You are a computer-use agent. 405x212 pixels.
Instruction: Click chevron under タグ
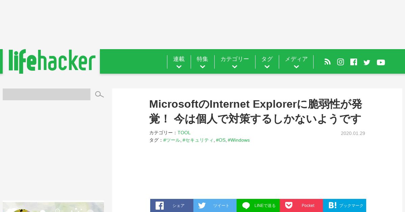(267, 67)
